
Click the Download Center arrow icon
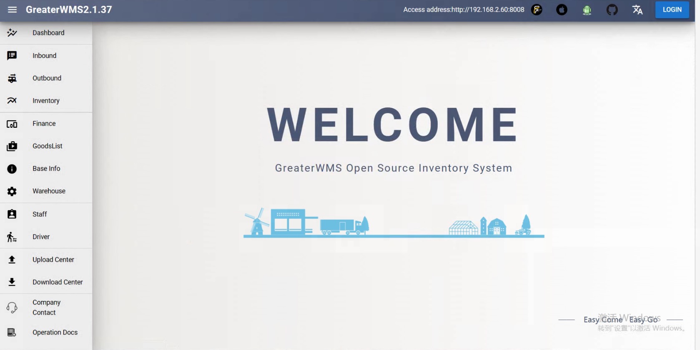[x=12, y=282]
